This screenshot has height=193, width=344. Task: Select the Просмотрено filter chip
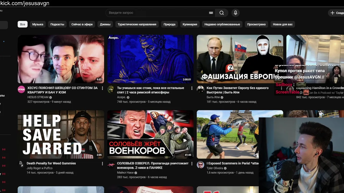tap(256, 24)
